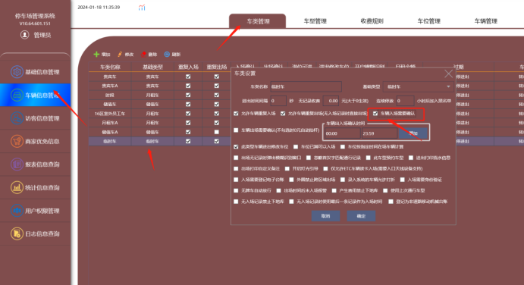Select the 月租车A row name cell
Viewport: 524px width, 285px height.
click(x=110, y=123)
